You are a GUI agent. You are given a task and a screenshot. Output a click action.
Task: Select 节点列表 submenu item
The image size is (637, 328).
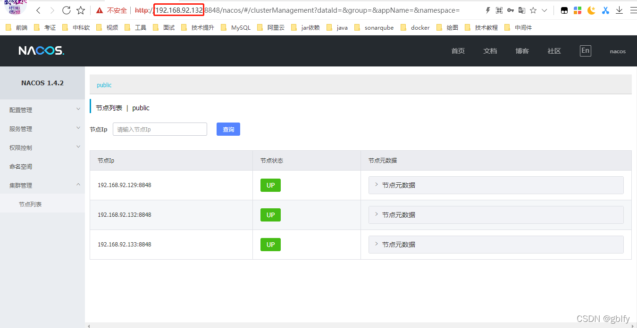[42, 203]
